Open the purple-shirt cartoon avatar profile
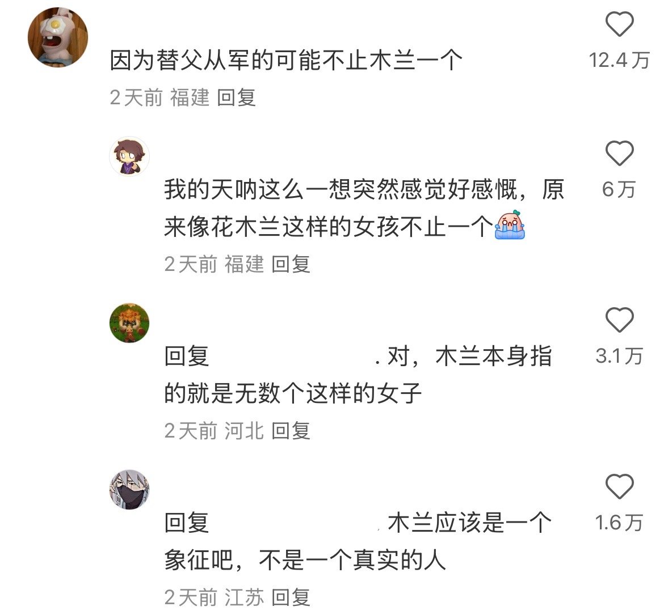Image resolution: width=664 pixels, height=611 pixels. click(129, 156)
